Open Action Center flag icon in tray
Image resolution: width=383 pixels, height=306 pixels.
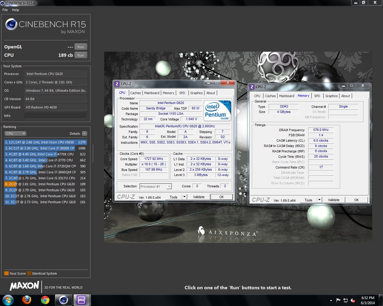pyautogui.click(x=338, y=300)
